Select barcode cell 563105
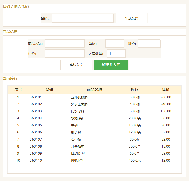The height and width of the screenshot is (181, 189). coord(36,125)
